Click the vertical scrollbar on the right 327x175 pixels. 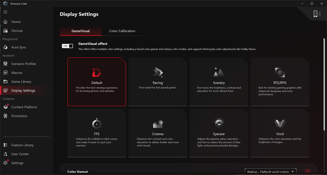pos(324,87)
